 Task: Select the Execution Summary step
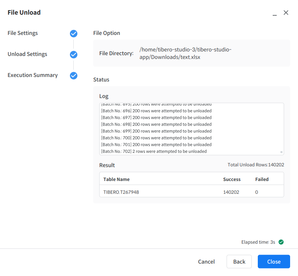click(33, 75)
